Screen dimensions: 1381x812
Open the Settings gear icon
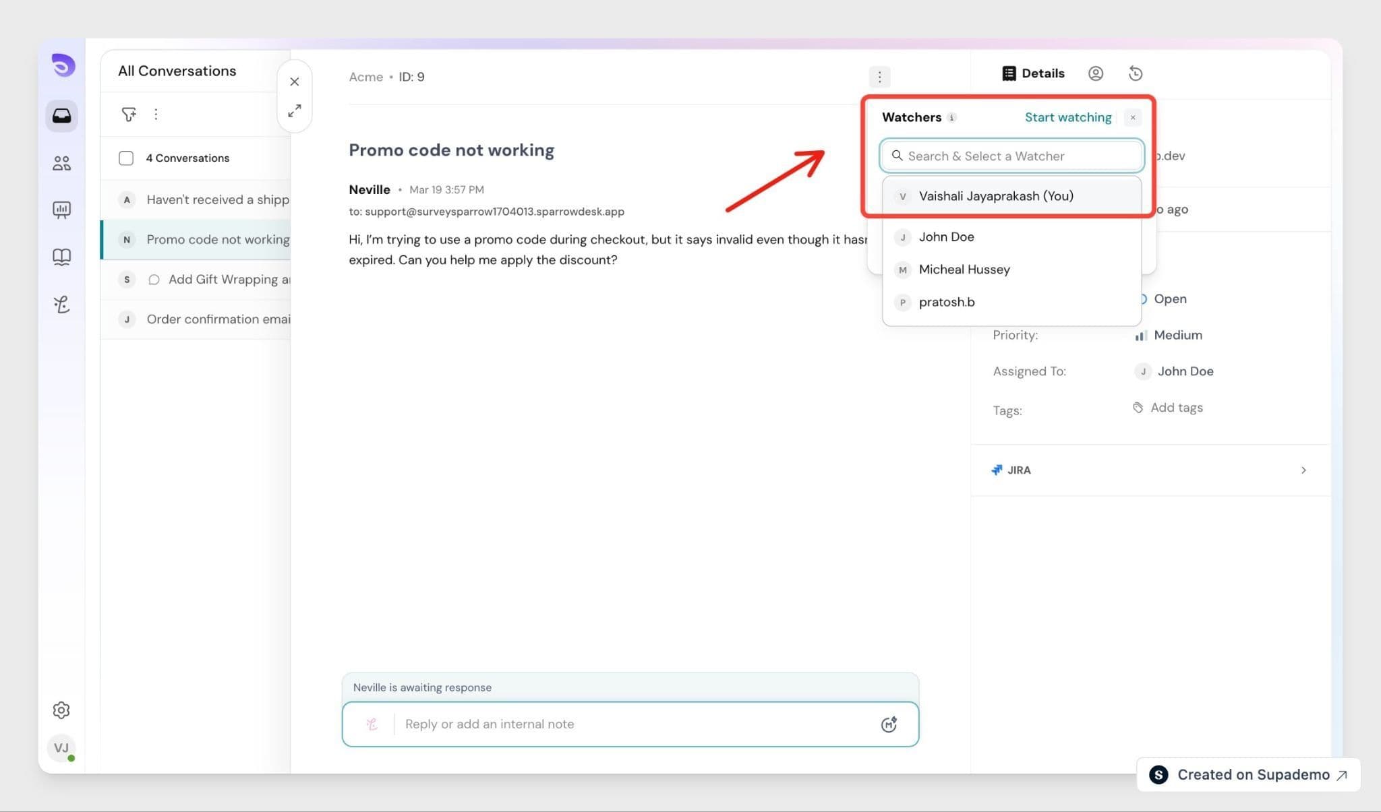click(x=61, y=710)
